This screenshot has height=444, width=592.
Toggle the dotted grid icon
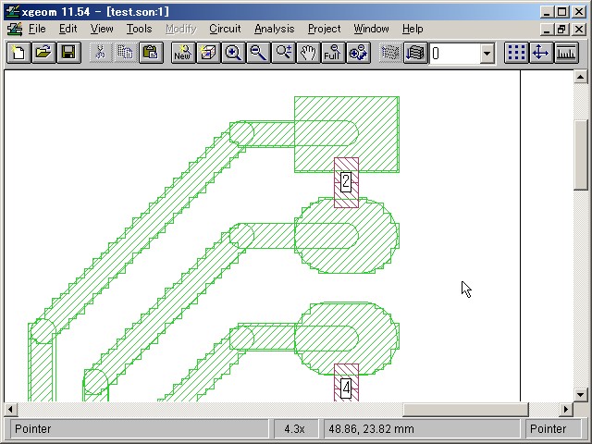(x=516, y=53)
